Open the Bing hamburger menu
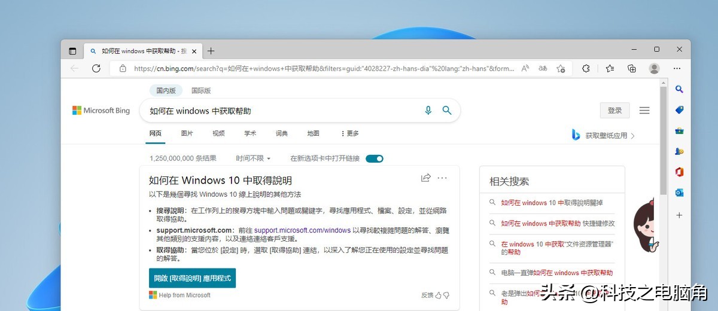 pyautogui.click(x=644, y=111)
